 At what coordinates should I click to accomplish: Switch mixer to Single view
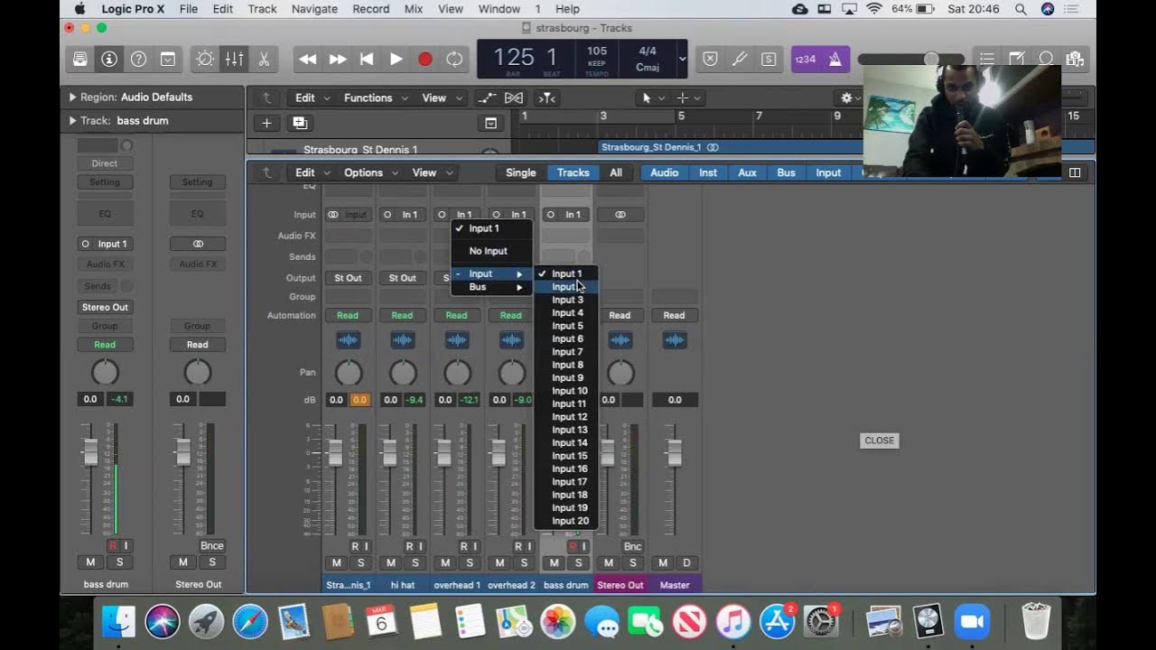click(x=520, y=172)
